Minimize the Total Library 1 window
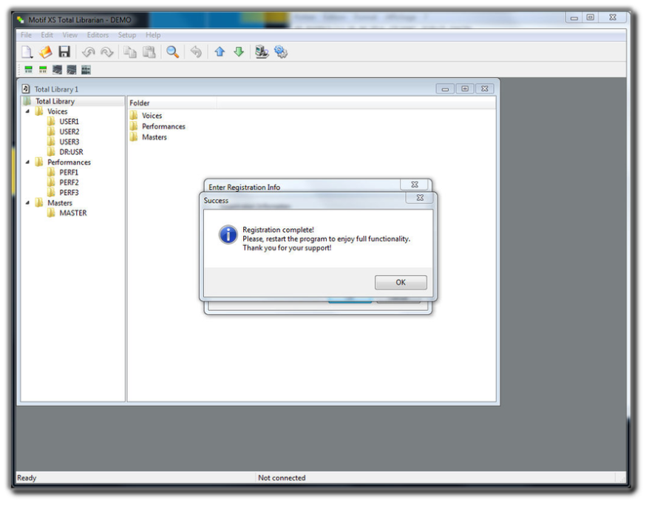The image size is (649, 506). click(x=445, y=89)
